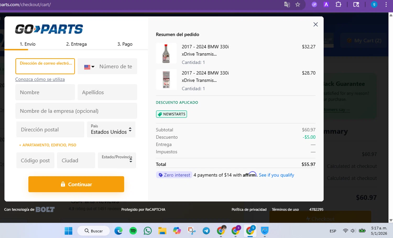The height and width of the screenshot is (238, 393).
Task: Click the Zero interest badge
Action: [x=174, y=175]
